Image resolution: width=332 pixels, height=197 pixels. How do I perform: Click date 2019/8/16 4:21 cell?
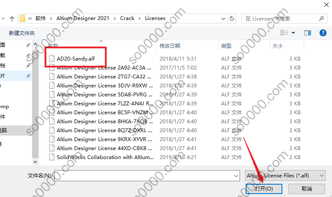click(x=178, y=157)
